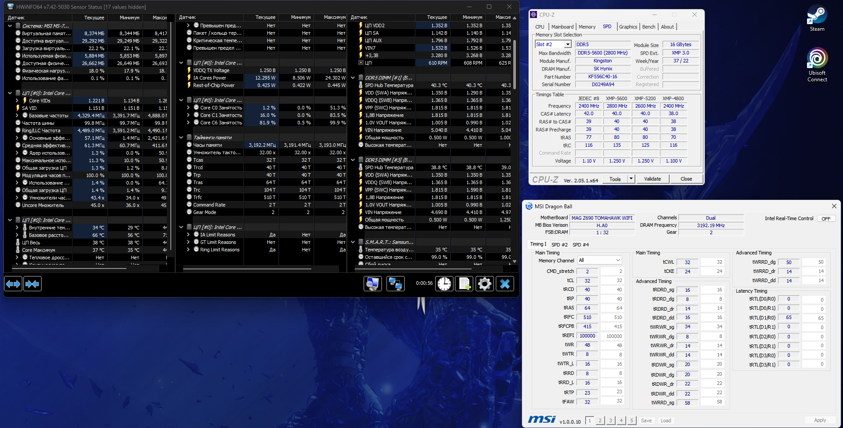
Task: Open CPU-Z Tools dropdown arrow
Action: [x=631, y=179]
